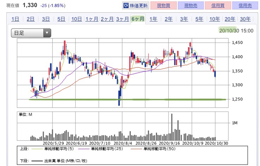Click the 2020/6/19 date axis label
260x166 pixels.
(x=76, y=143)
